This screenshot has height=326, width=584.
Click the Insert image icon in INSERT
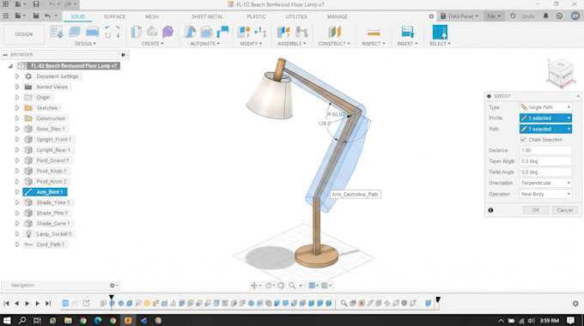[407, 32]
